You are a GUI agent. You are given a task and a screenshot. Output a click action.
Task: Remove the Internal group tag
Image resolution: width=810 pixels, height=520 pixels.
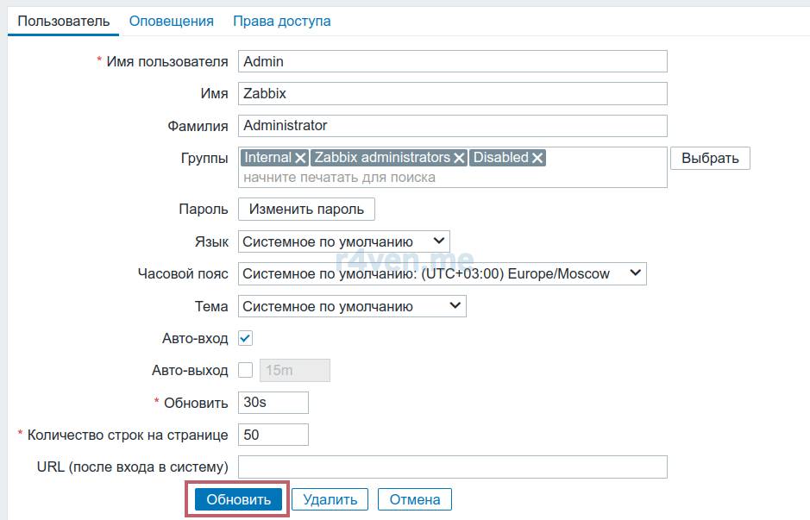click(300, 158)
